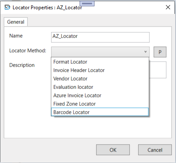Image resolution: width=176 pixels, height=163 pixels.
Task: Click the grip handle above the title
Action: [87, 3]
